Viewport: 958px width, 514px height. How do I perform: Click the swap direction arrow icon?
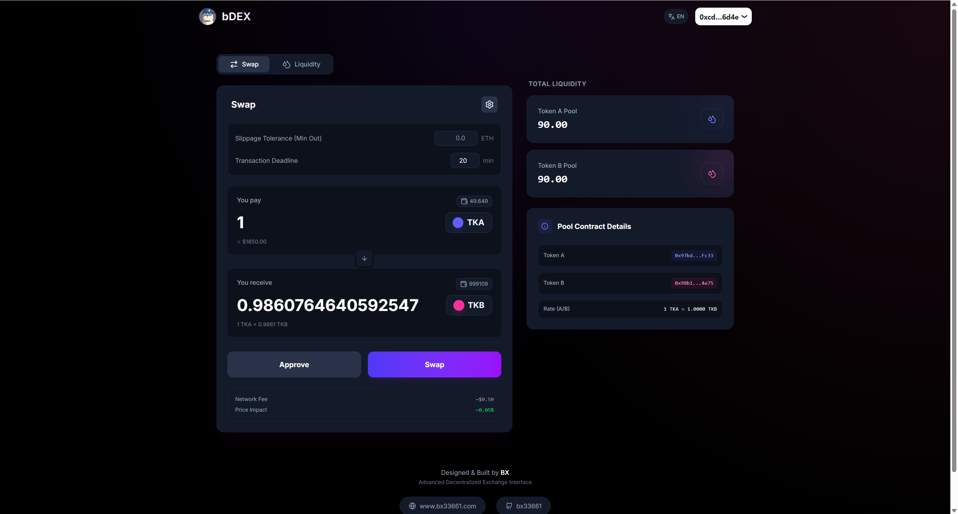tap(364, 258)
